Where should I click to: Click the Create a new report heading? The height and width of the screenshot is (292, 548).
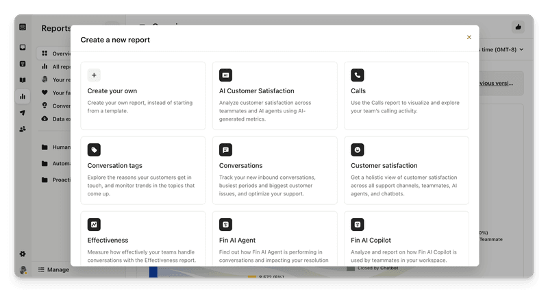tap(115, 40)
